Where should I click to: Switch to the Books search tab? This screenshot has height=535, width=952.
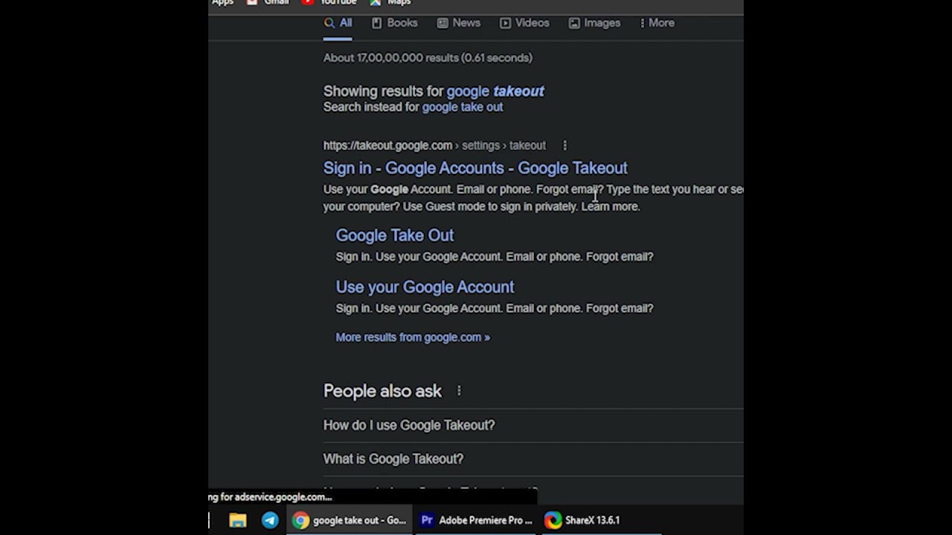tap(395, 23)
